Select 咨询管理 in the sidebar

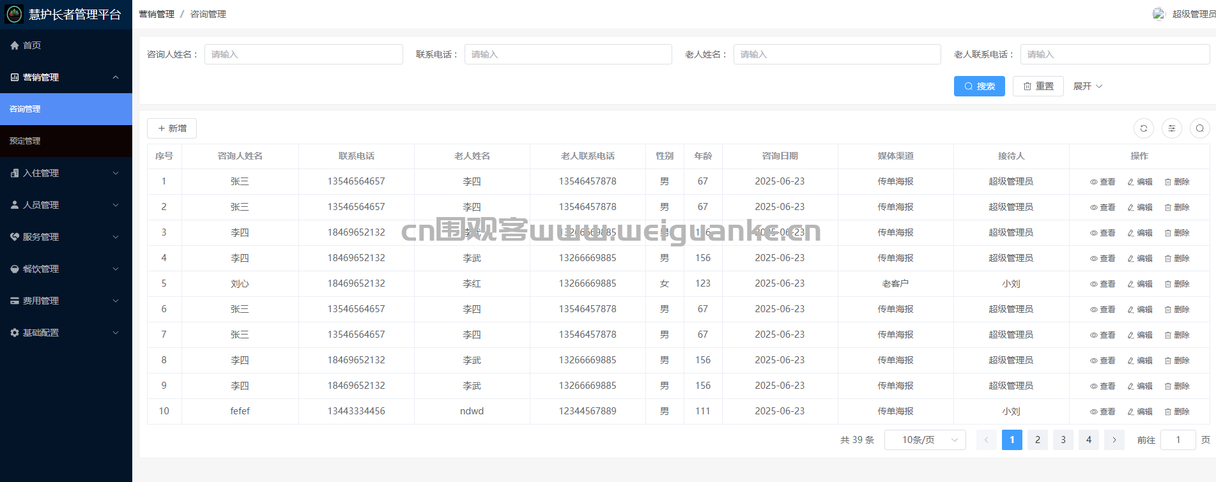click(66, 109)
